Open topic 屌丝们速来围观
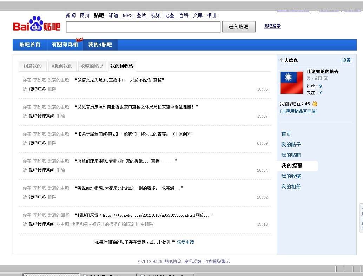 [126, 161]
